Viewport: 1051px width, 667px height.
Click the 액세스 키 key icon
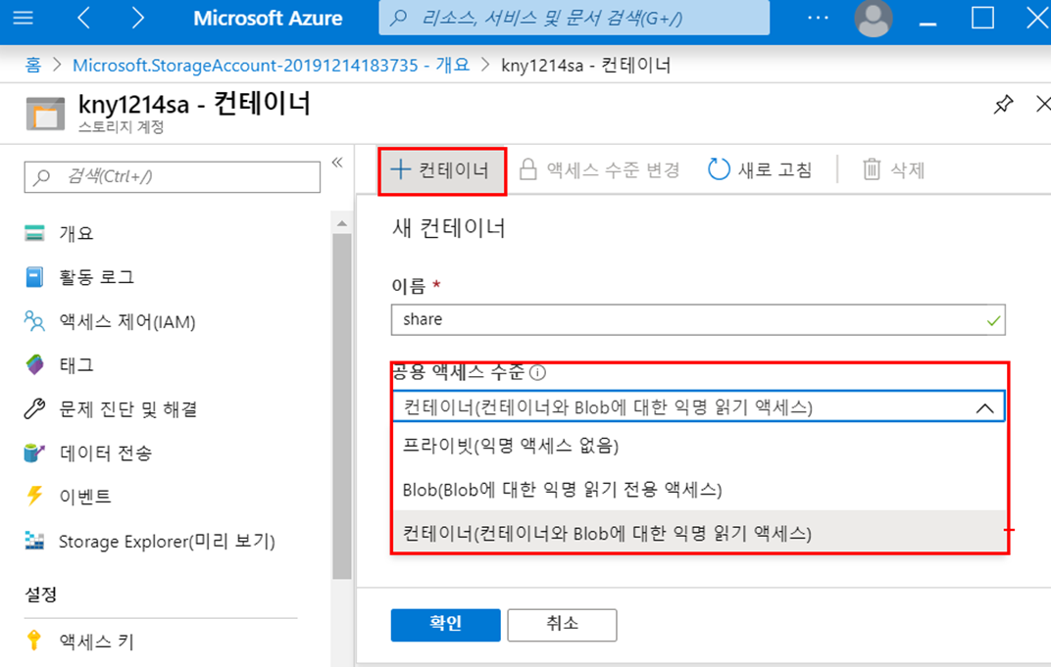[33, 641]
